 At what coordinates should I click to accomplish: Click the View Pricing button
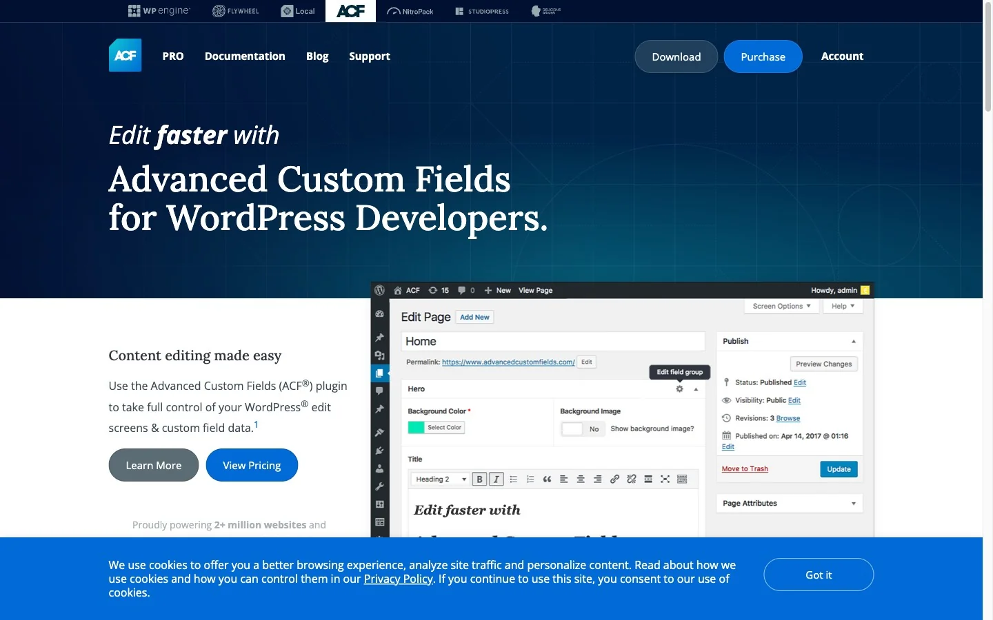pos(252,465)
